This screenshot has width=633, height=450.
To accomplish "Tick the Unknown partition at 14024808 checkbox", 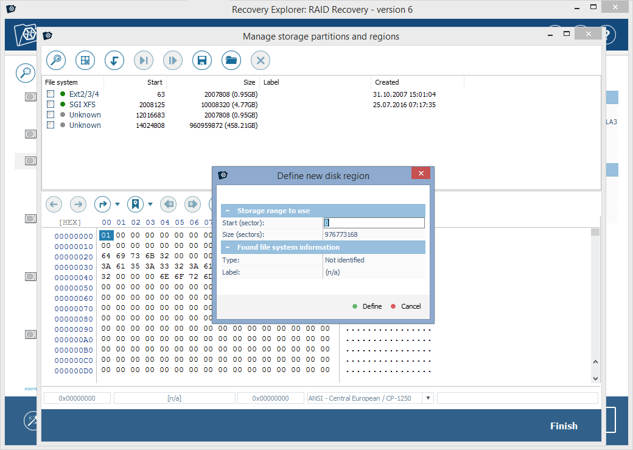I will click(51, 125).
